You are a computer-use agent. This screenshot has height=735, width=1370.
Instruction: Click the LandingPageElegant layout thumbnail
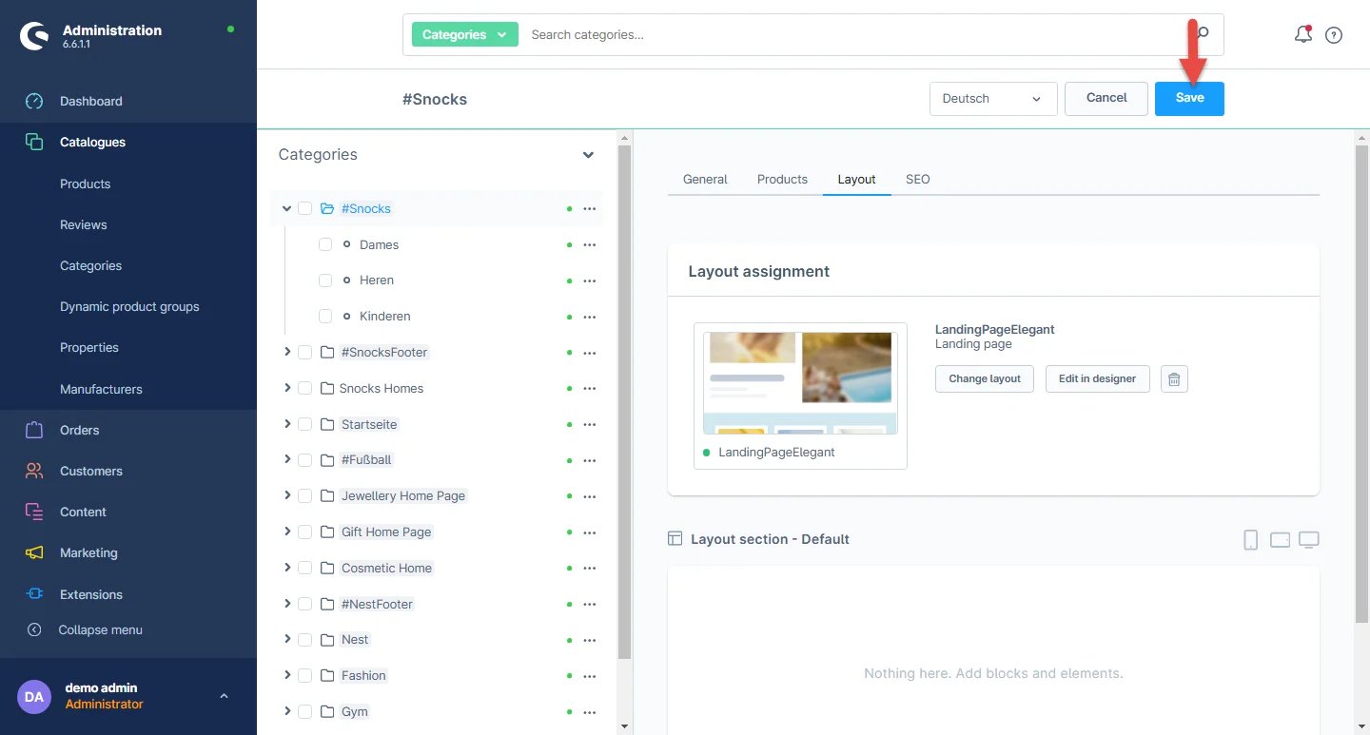click(799, 382)
